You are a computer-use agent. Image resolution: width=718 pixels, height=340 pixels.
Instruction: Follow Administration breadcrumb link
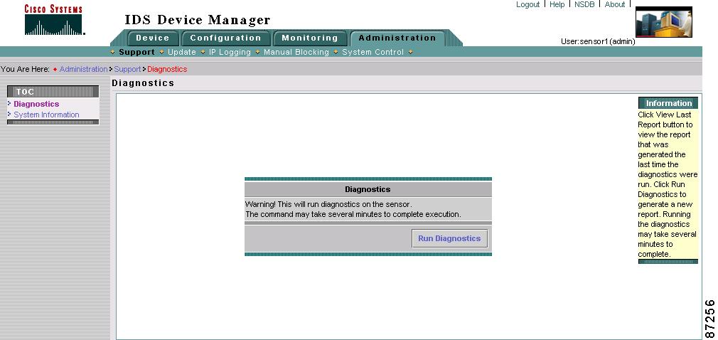pos(83,69)
